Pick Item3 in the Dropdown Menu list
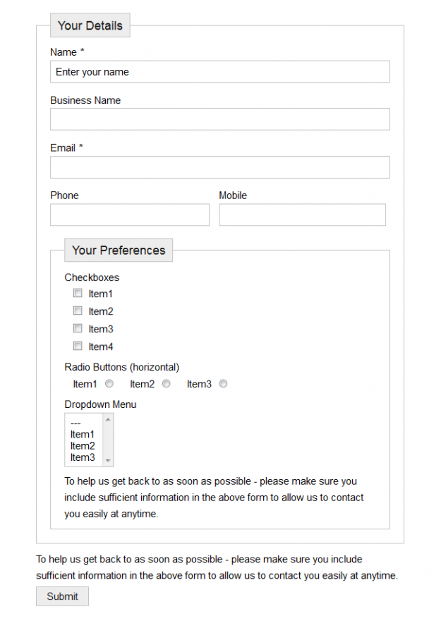 83,457
